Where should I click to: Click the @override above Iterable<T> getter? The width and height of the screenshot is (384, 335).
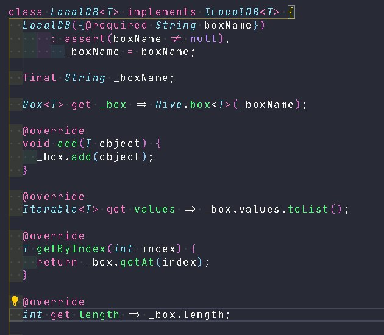pyautogui.click(x=54, y=197)
